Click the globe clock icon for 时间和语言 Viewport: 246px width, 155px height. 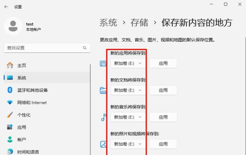10,152
